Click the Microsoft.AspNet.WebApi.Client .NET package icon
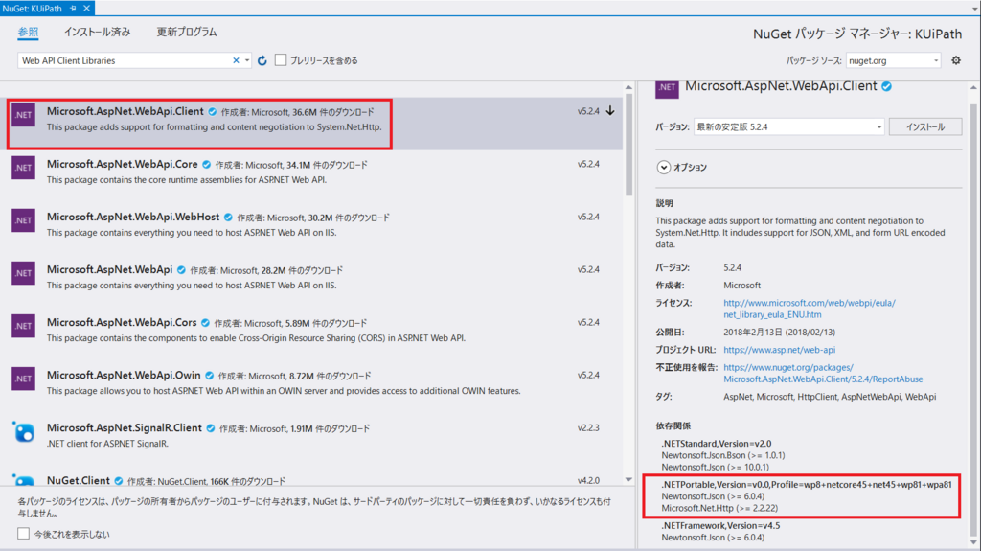 tap(23, 115)
